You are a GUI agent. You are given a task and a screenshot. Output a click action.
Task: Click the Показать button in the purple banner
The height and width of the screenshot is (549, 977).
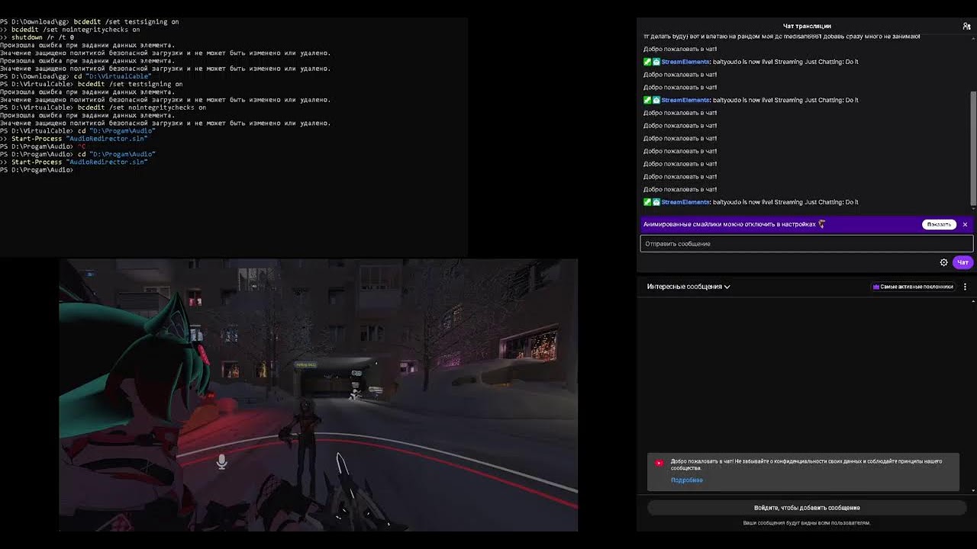click(x=939, y=224)
